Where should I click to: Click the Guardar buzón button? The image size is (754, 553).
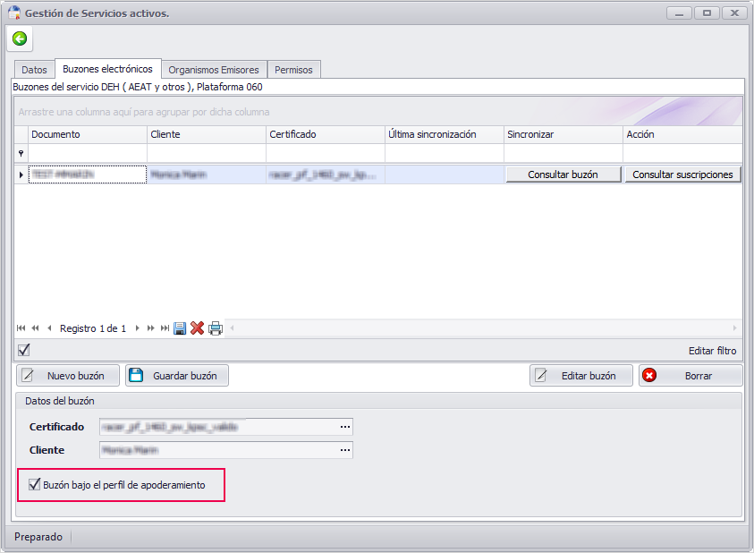click(x=177, y=376)
